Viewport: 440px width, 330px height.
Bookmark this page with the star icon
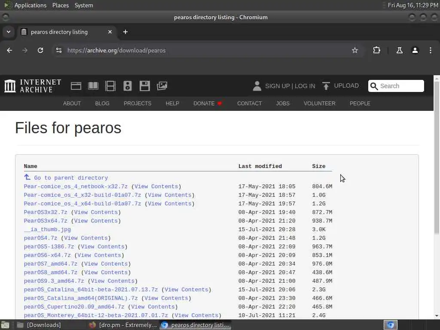pos(355,50)
